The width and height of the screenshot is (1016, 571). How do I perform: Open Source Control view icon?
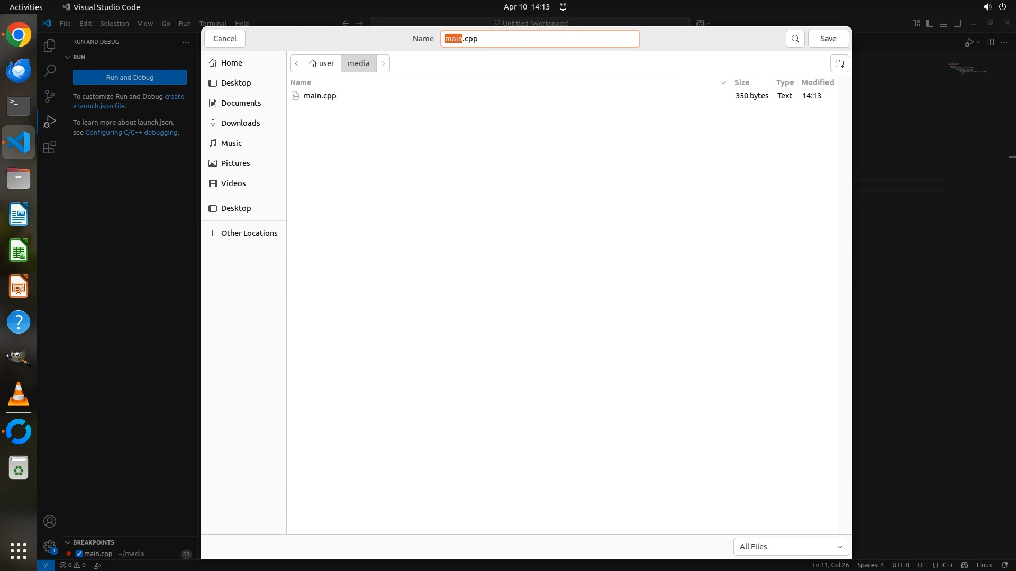pyautogui.click(x=49, y=96)
